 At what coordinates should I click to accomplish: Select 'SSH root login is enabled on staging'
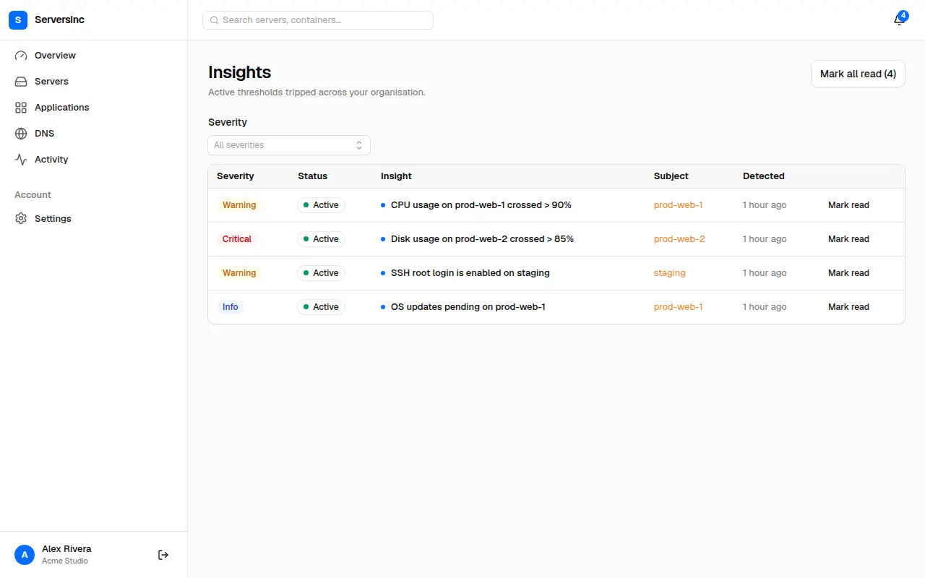(470, 273)
